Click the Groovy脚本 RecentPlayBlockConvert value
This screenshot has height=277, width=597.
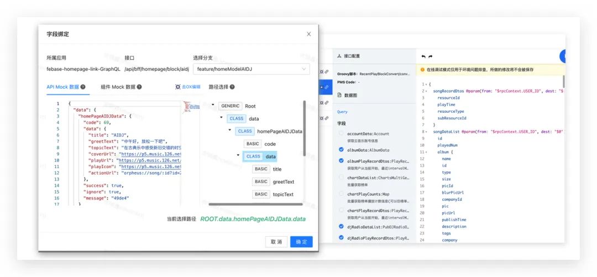[x=385, y=74]
